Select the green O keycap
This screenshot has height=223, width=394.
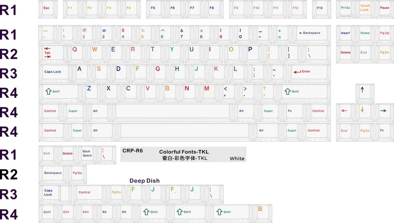(234, 54)
